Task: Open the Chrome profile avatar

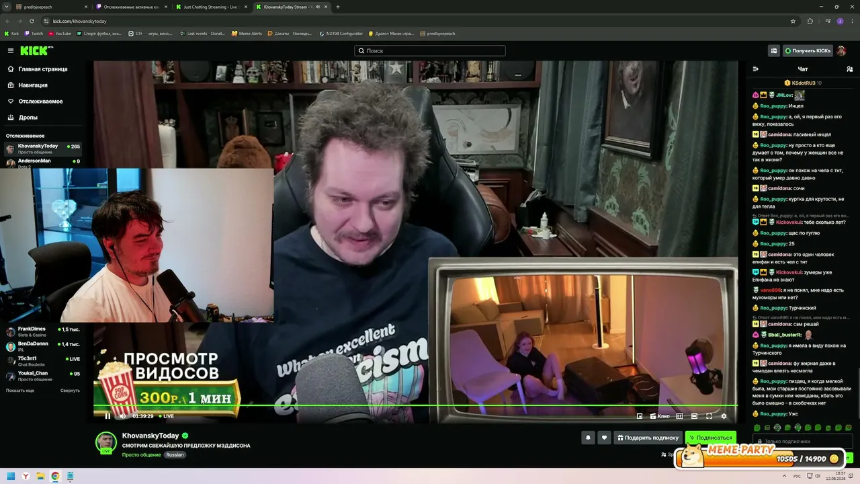Action: tap(840, 21)
